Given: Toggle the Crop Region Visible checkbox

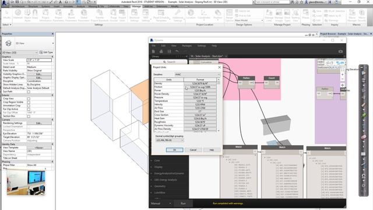Looking at the screenshot, I should 29,102.
